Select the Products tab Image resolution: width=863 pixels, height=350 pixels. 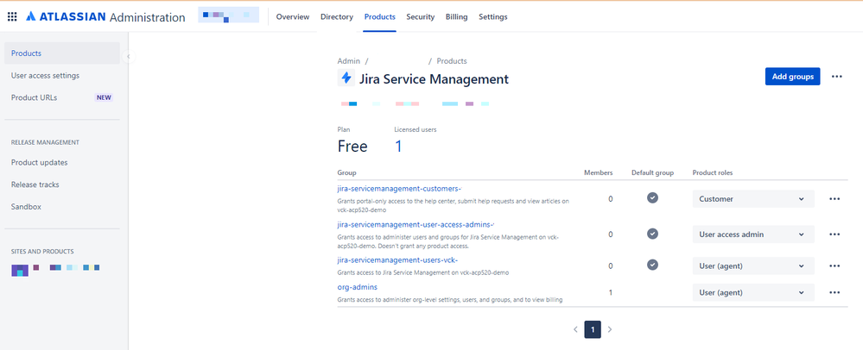(380, 17)
